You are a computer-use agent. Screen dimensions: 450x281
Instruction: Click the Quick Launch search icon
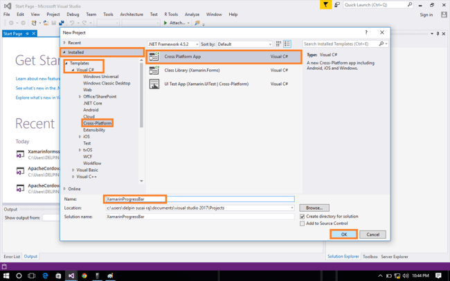tap(410, 5)
